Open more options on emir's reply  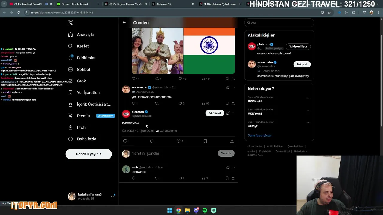[x=233, y=168]
